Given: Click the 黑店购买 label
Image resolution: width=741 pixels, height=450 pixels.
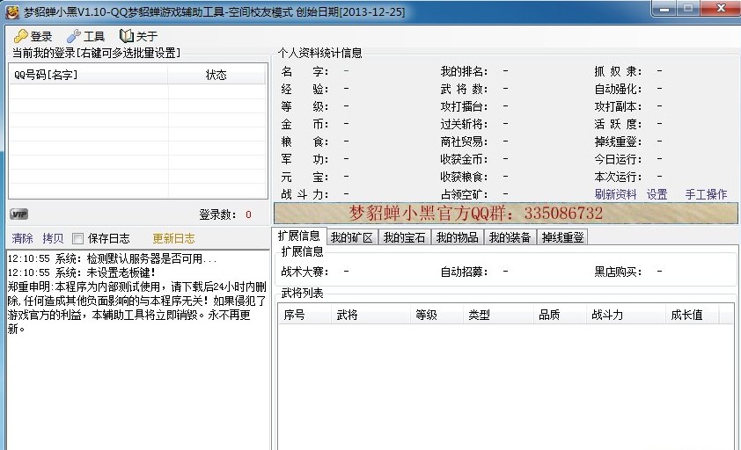Looking at the screenshot, I should [x=618, y=272].
